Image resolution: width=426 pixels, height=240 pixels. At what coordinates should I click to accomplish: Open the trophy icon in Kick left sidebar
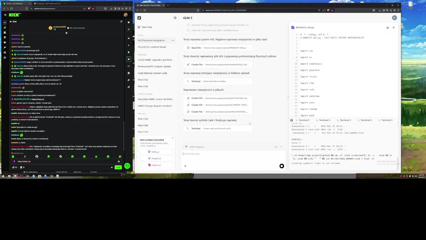tap(5, 37)
